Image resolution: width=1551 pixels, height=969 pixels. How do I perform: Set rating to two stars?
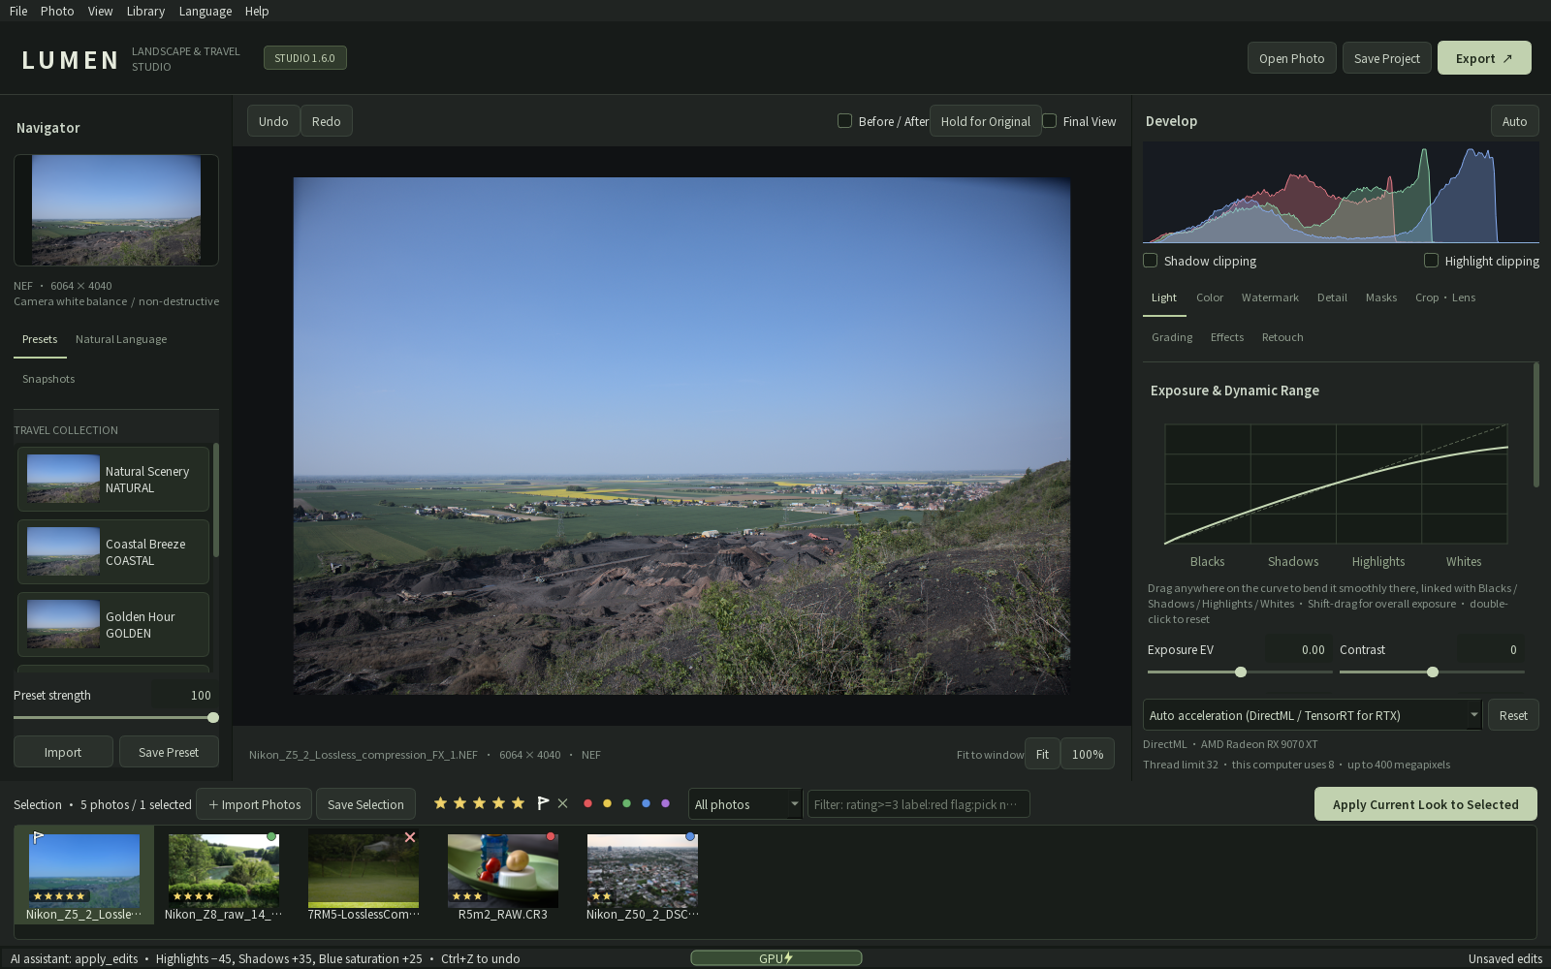(x=459, y=803)
